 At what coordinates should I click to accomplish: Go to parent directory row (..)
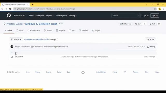(83, 52)
